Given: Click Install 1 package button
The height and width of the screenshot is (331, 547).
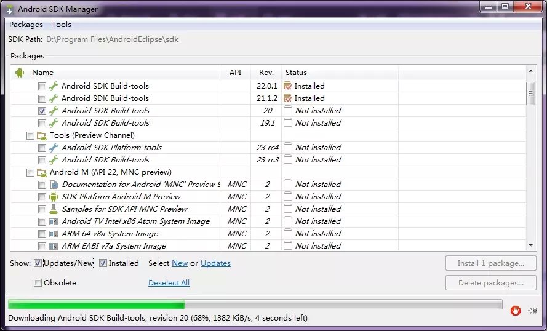Looking at the screenshot, I should click(x=490, y=263).
